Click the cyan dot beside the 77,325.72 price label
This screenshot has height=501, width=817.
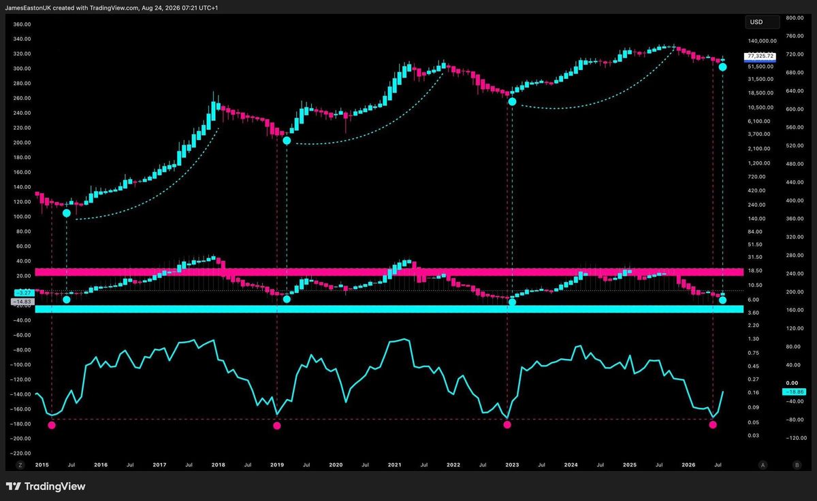[x=722, y=67]
